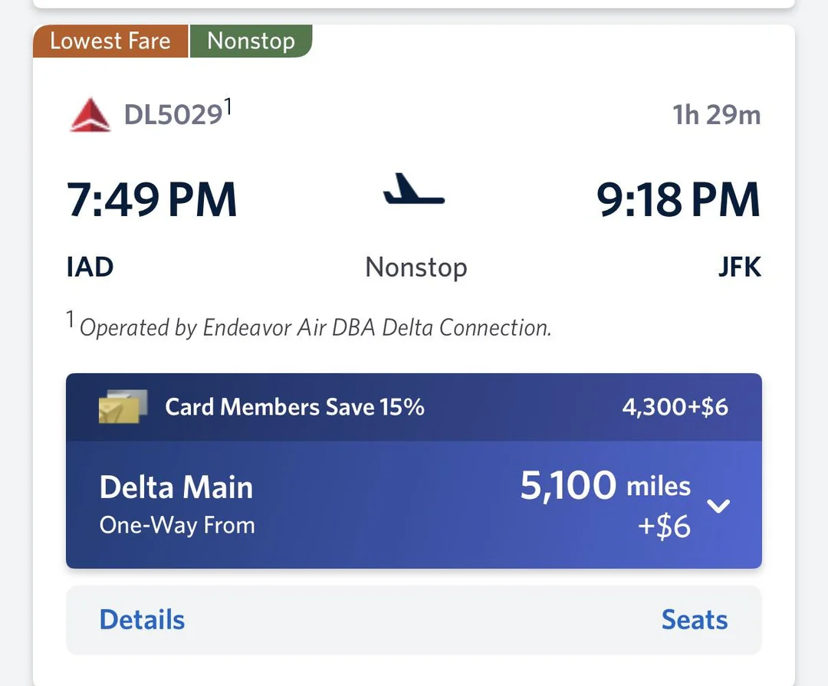Viewport: 828px width, 686px height.
Task: Click the airplane icon between flight times
Action: click(414, 190)
